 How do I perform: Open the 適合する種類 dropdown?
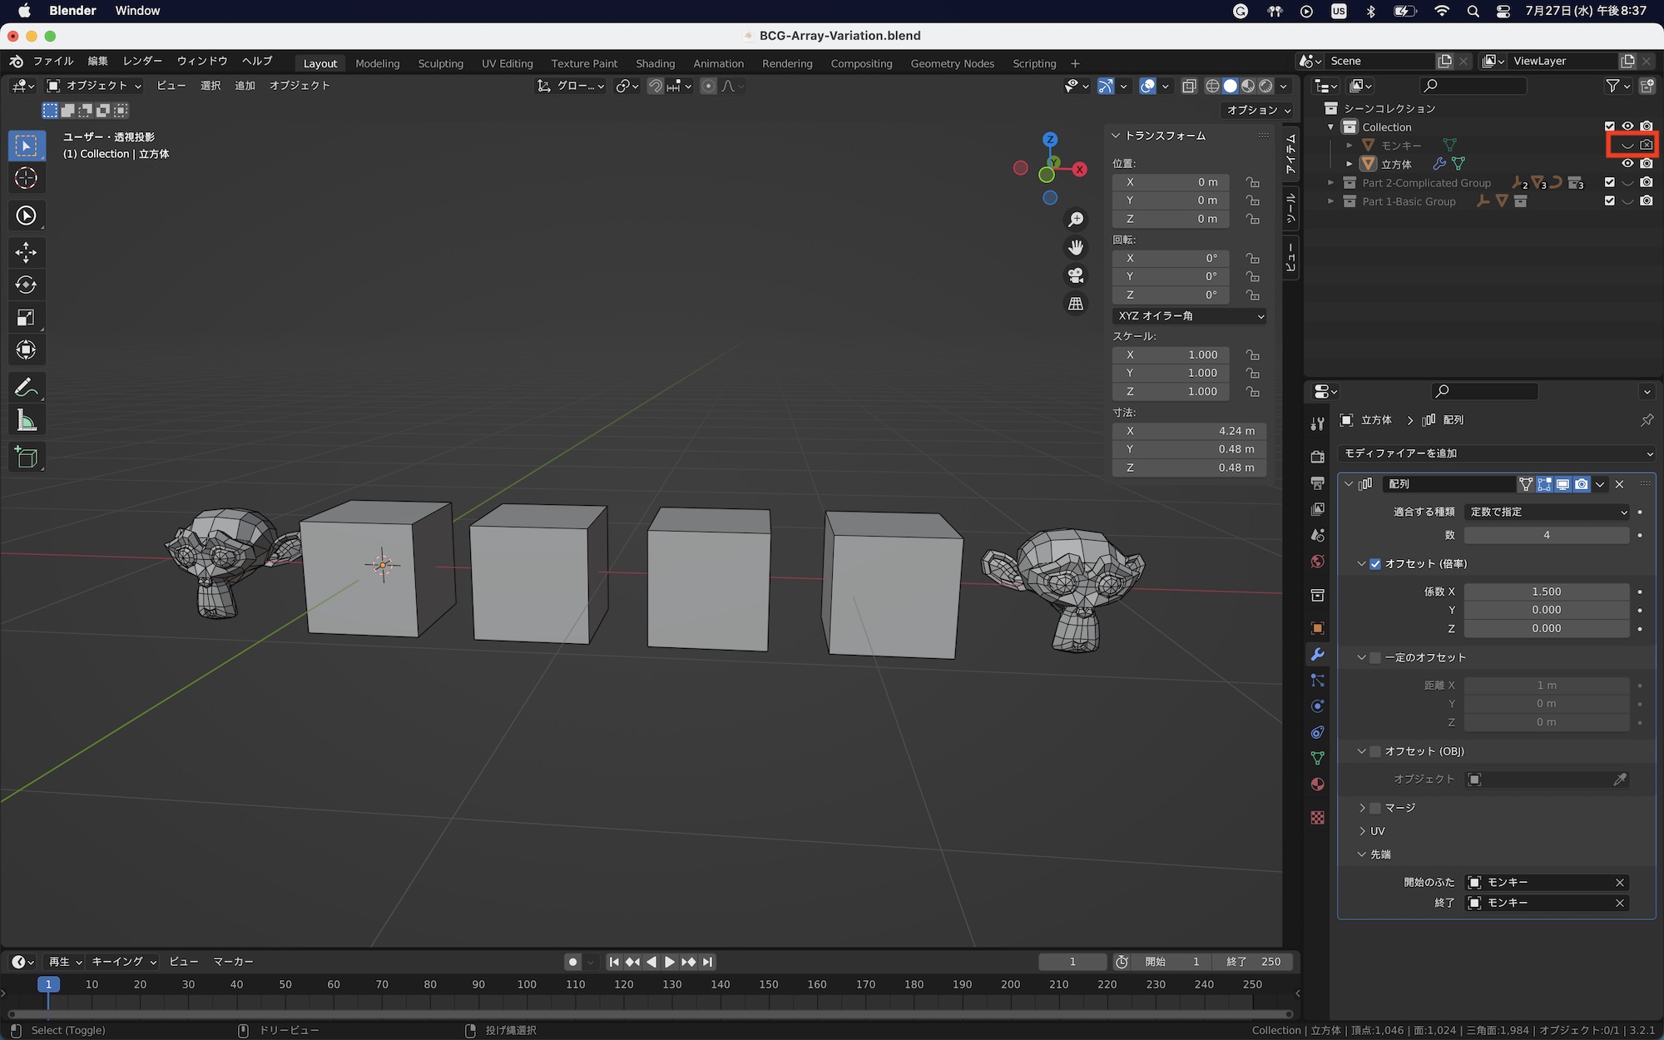click(1546, 512)
